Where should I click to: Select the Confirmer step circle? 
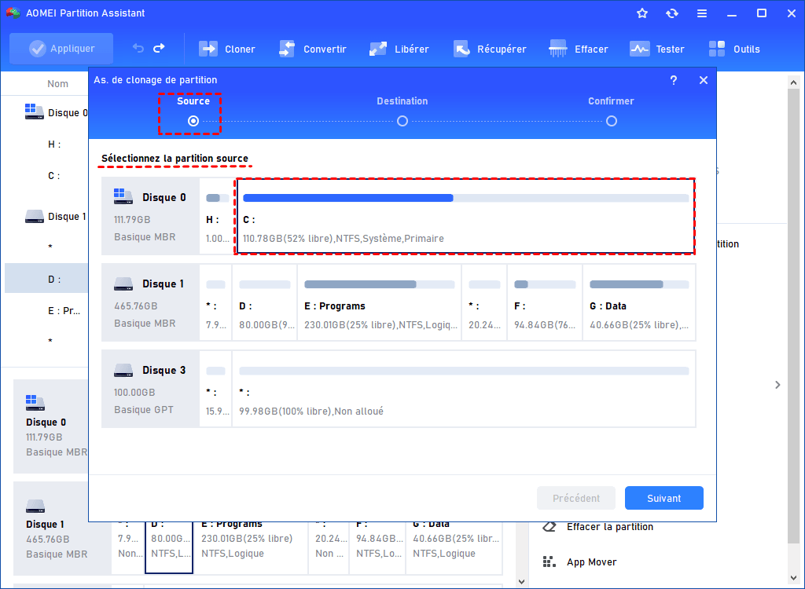[x=612, y=121]
